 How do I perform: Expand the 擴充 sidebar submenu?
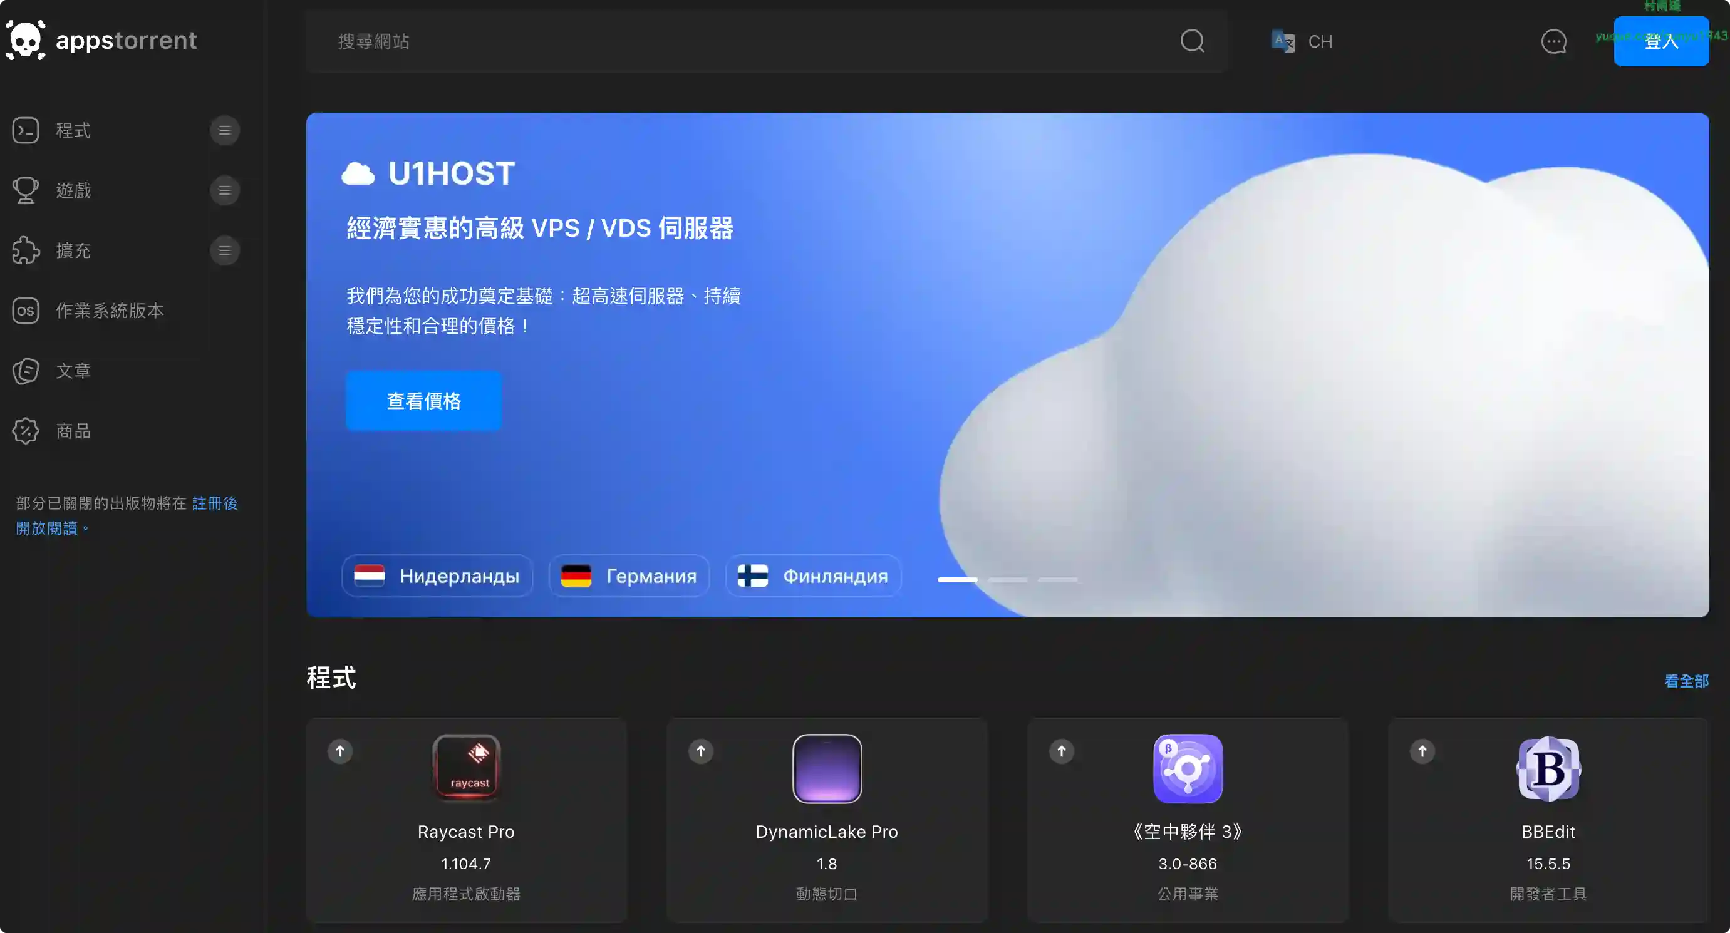coord(224,250)
